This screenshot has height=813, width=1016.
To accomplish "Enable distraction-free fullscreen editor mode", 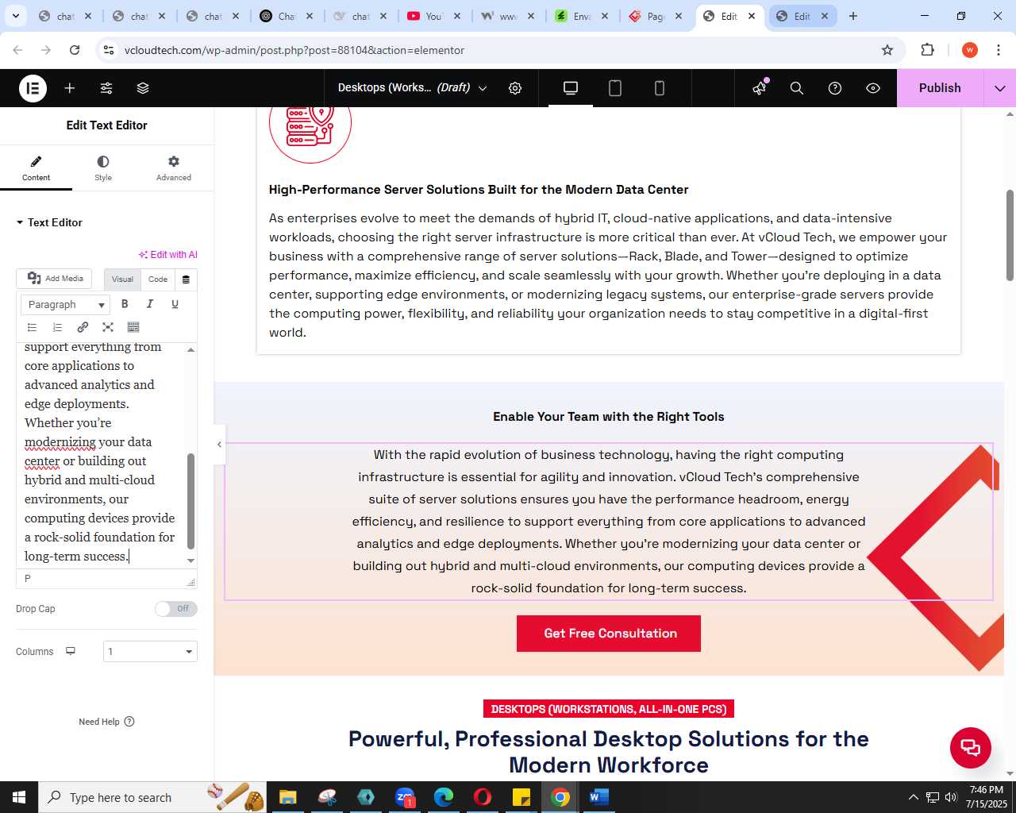I will tap(108, 327).
